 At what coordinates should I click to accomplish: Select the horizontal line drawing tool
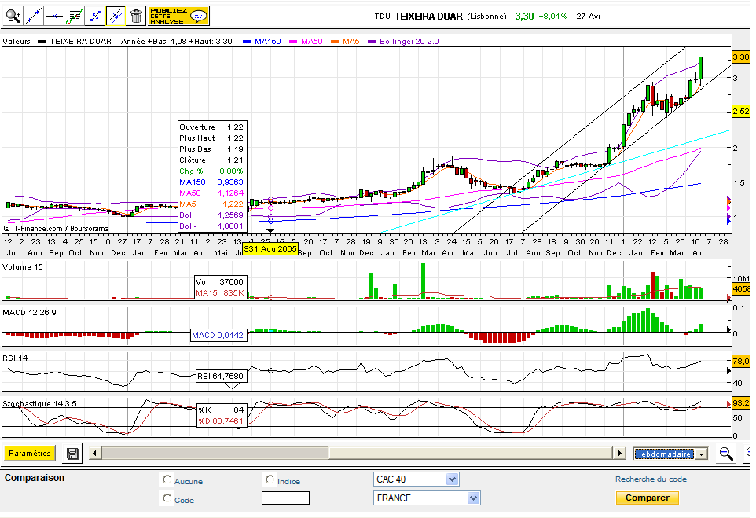54,15
